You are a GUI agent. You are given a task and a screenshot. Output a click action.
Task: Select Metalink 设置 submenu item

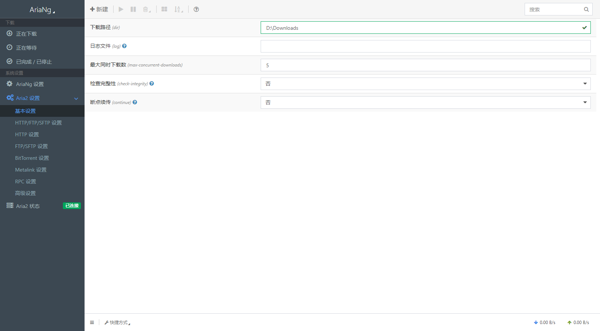(42, 170)
